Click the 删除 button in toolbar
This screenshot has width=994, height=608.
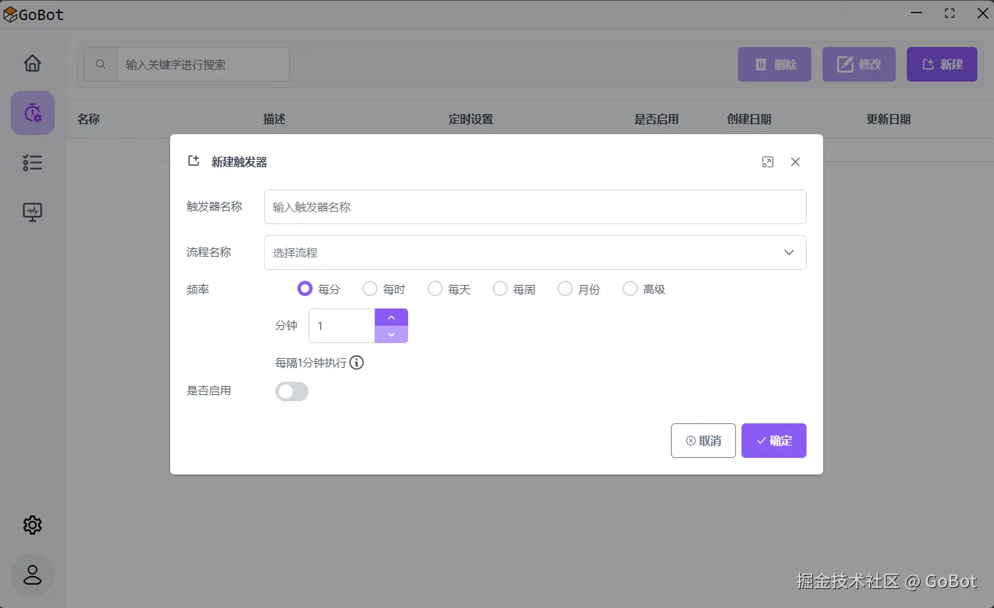(x=775, y=64)
